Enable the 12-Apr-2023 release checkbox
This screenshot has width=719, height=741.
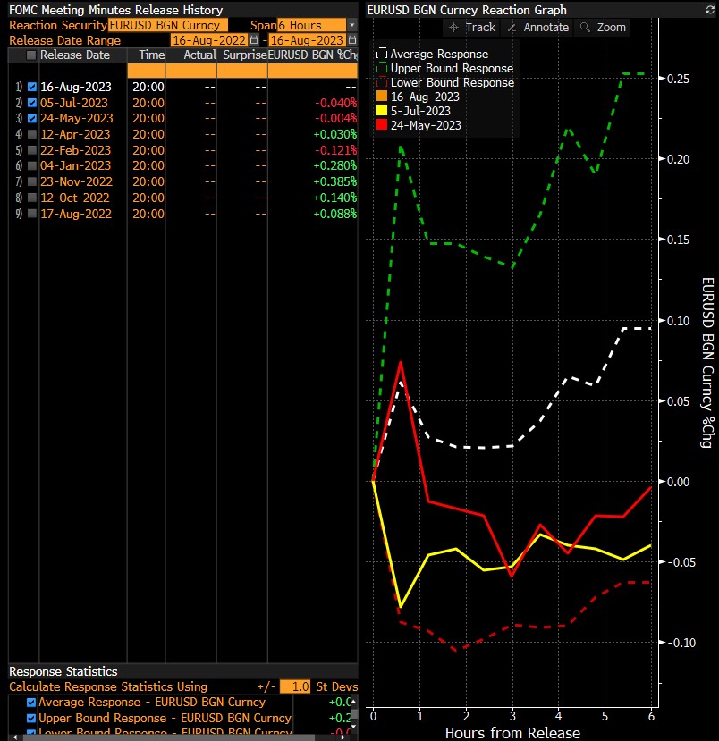coord(32,134)
